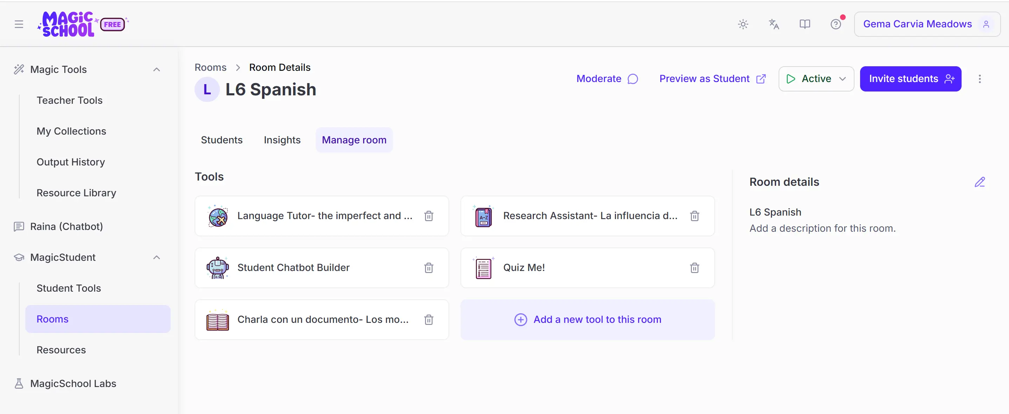Add a new tool to this room
The height and width of the screenshot is (414, 1009).
click(587, 319)
